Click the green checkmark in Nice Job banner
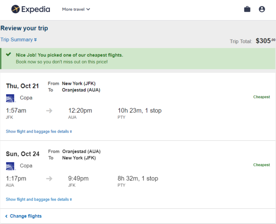The image size is (276, 224). pyautogui.click(x=9, y=54)
